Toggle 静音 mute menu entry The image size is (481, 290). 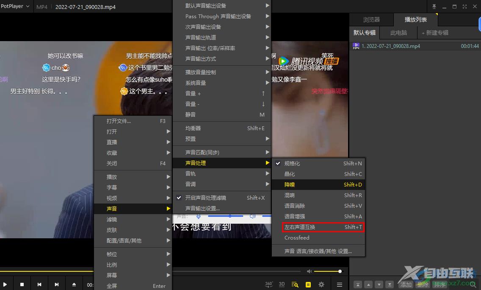point(222,114)
